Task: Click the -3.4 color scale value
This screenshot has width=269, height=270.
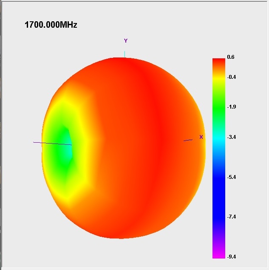Action: tap(231, 137)
